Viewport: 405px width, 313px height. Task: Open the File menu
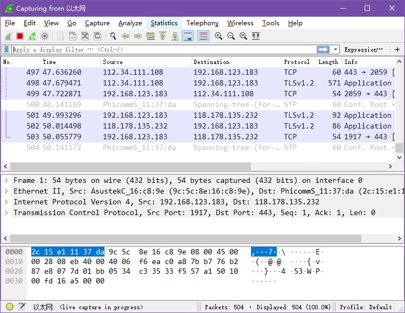pyautogui.click(x=10, y=23)
